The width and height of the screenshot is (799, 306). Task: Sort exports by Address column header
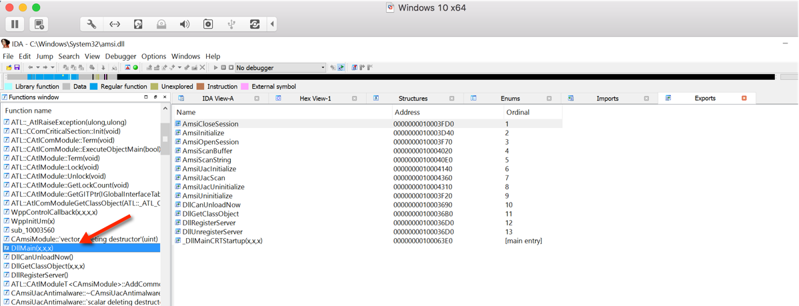click(448, 112)
